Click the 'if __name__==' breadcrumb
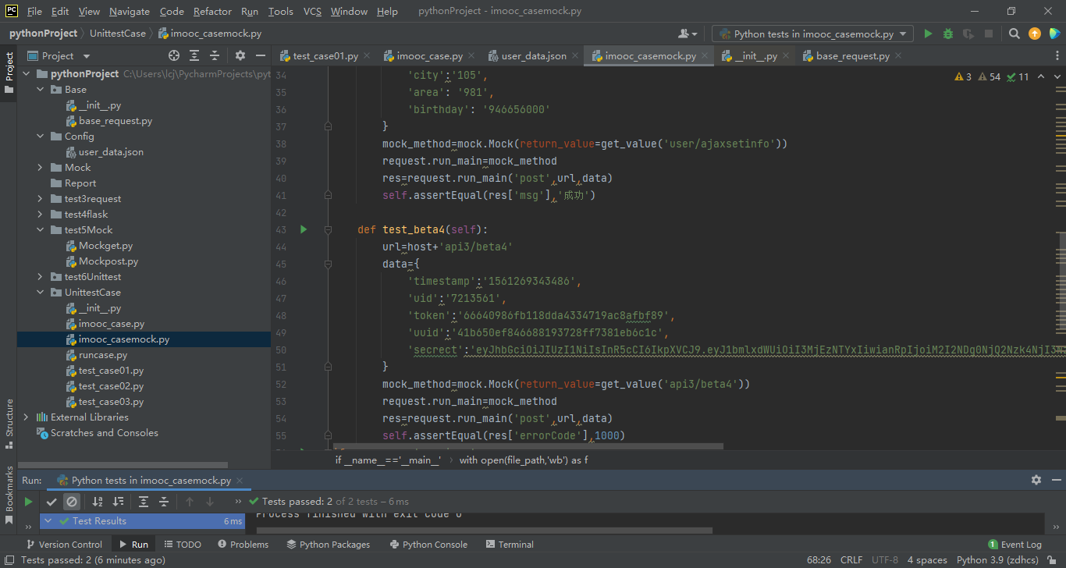This screenshot has width=1066, height=568. [x=388, y=460]
